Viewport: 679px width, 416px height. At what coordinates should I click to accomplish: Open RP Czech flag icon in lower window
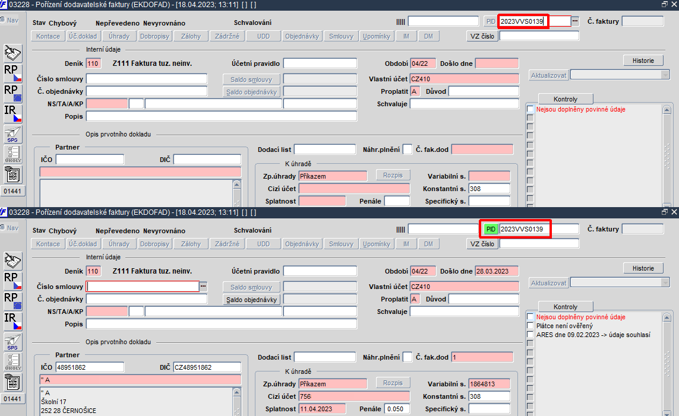(13, 281)
